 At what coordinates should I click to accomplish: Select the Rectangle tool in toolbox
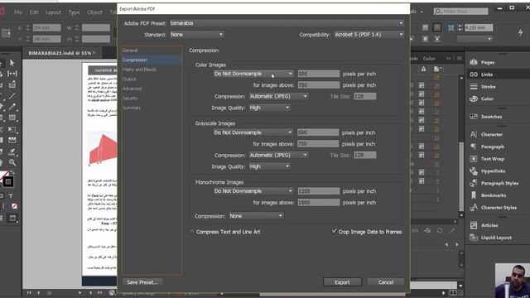tap(12, 118)
